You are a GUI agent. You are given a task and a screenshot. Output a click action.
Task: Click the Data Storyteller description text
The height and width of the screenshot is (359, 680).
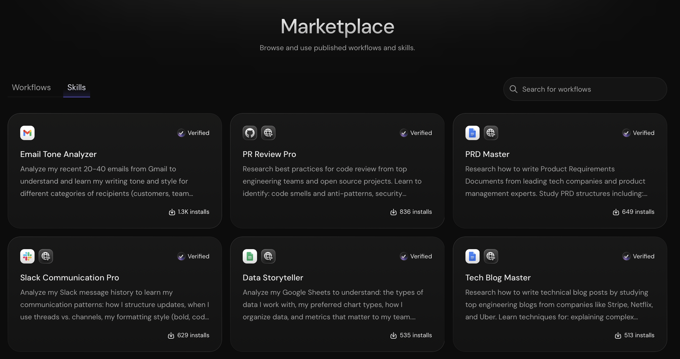click(x=333, y=304)
